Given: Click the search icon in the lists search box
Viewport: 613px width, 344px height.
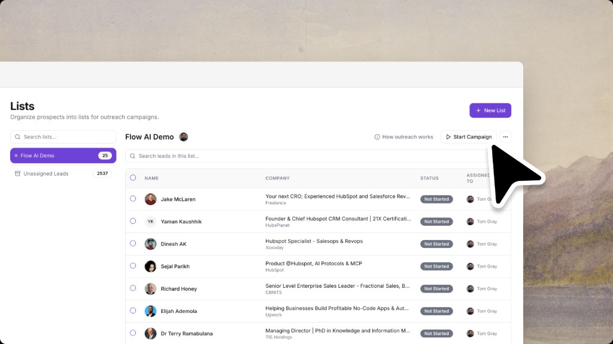Looking at the screenshot, I should click(x=17, y=137).
